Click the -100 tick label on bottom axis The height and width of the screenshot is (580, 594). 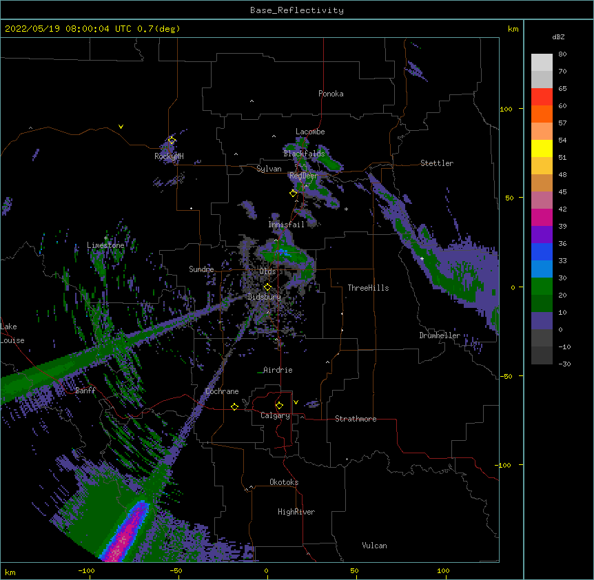click(x=86, y=570)
